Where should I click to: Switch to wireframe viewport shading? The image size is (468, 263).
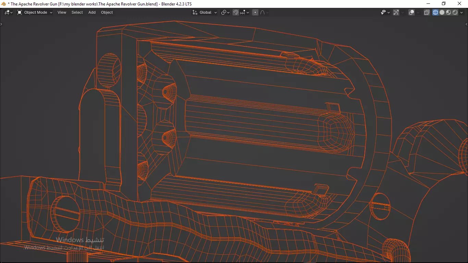click(x=435, y=12)
